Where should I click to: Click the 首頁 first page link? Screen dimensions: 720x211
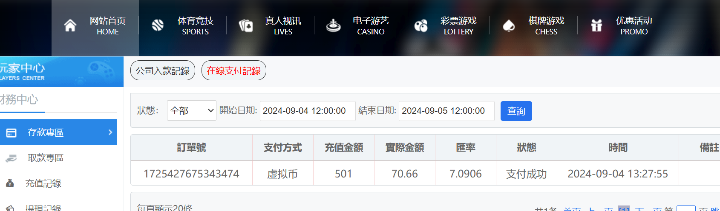572,209
